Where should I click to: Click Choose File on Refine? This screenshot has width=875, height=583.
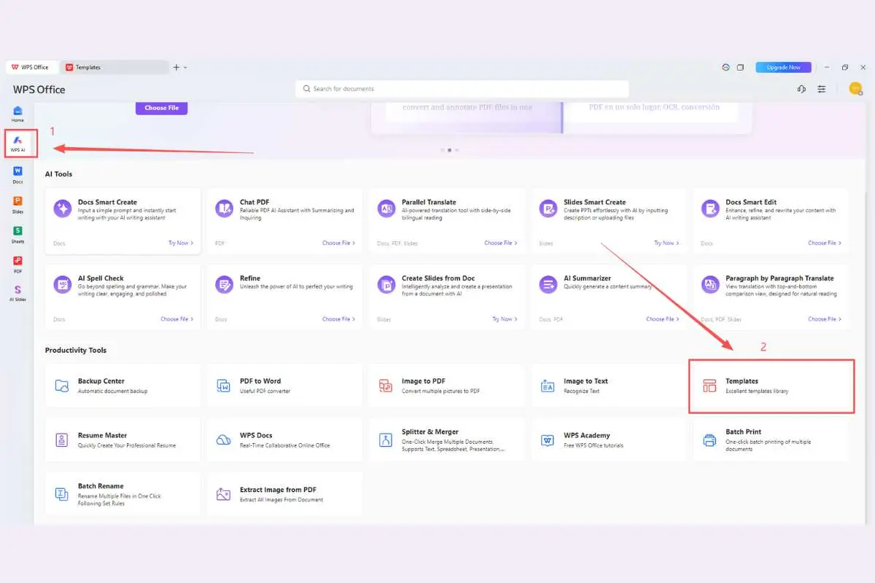coord(339,318)
